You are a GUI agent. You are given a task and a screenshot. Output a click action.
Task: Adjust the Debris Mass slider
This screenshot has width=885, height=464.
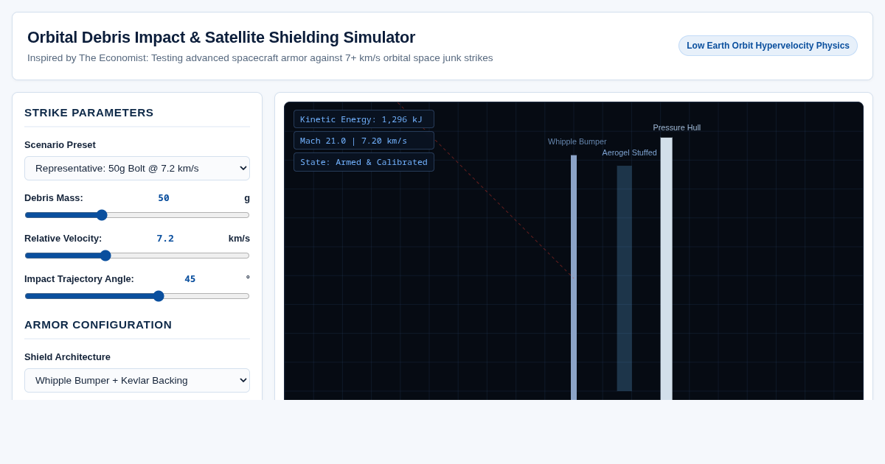click(137, 215)
